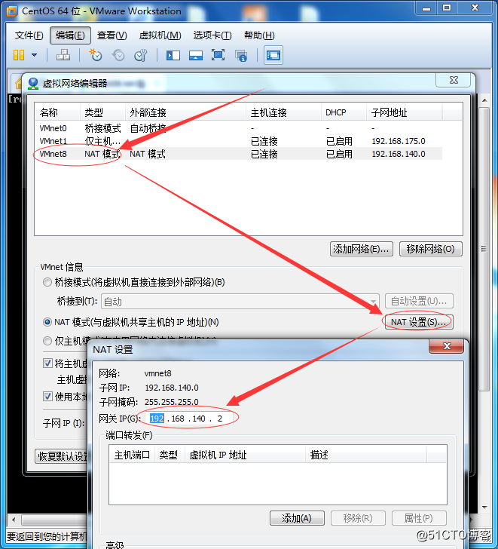This screenshot has height=549, width=498.
Task: Close the 虚拟网络编辑器 dialog
Action: [x=454, y=80]
